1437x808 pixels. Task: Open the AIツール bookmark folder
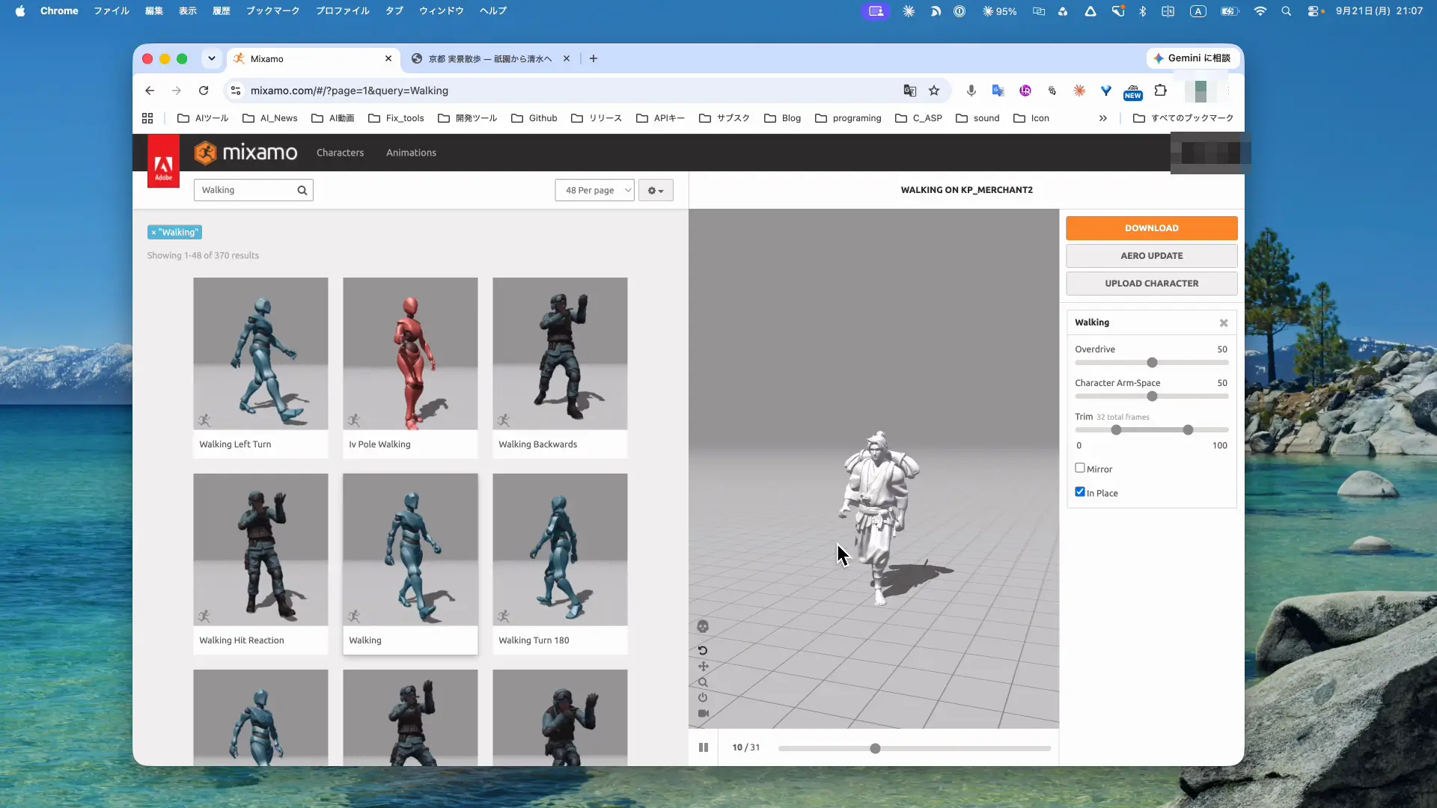click(203, 118)
